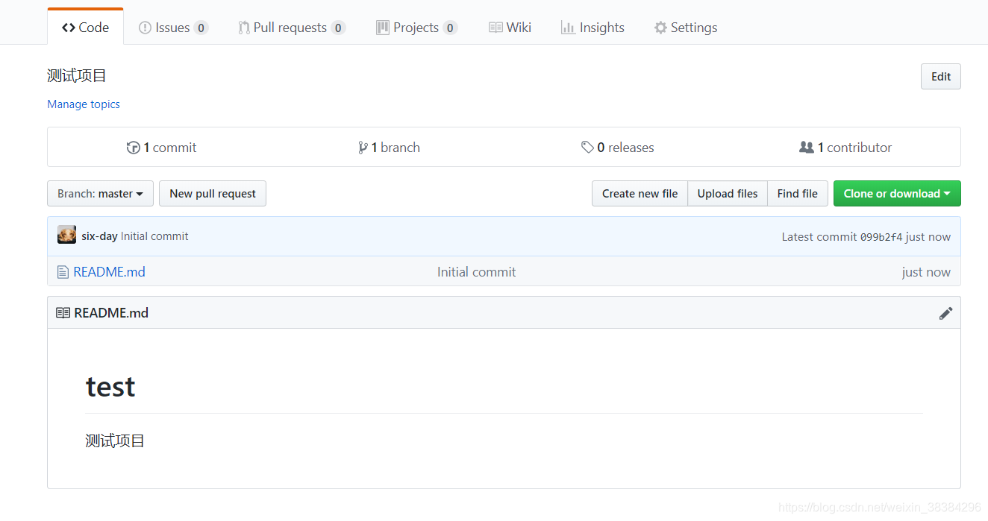Image resolution: width=988 pixels, height=521 pixels.
Task: View the 1 commit history
Action: [x=162, y=148]
